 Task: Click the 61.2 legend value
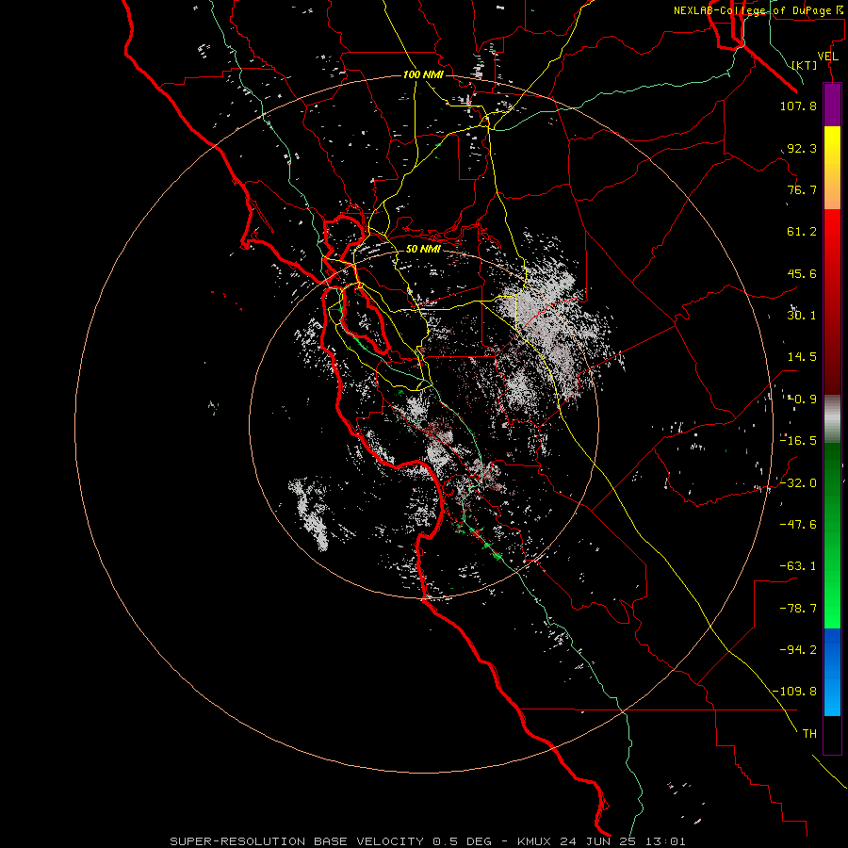802,232
